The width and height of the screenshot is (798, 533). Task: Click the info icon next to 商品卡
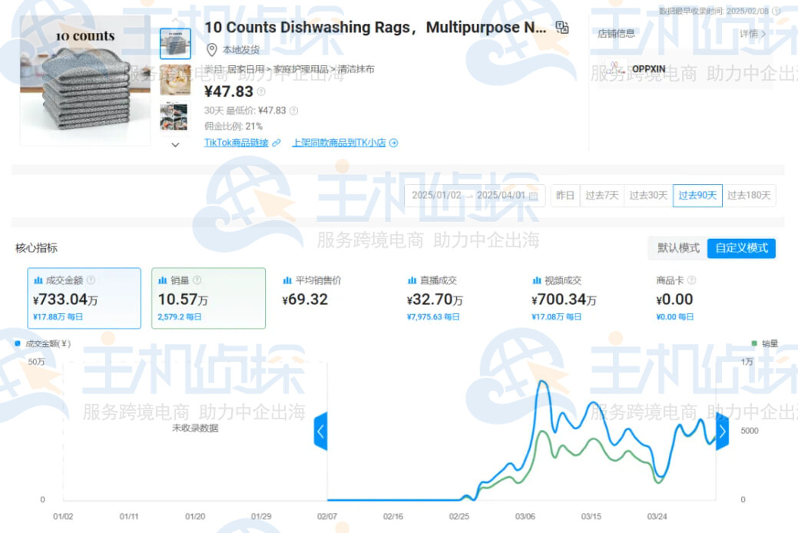pyautogui.click(x=691, y=280)
